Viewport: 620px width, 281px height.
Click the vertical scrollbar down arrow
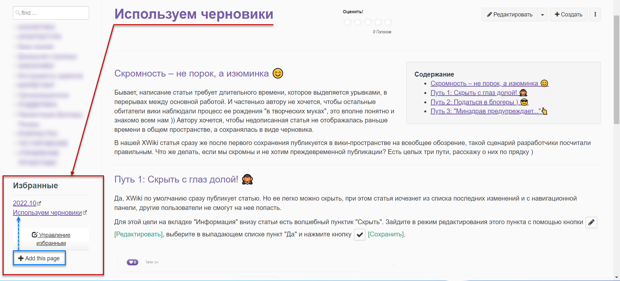(616, 277)
